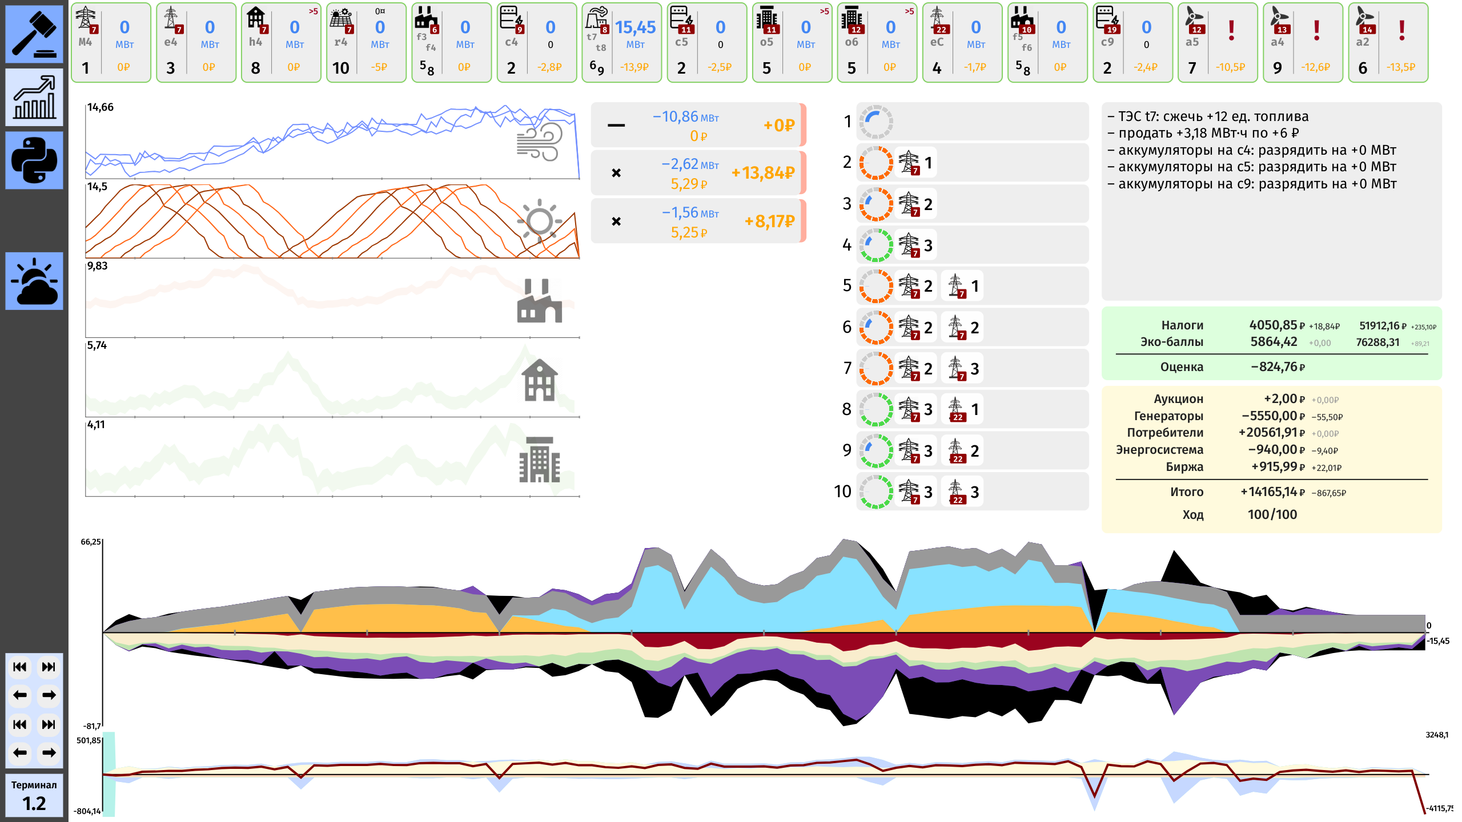Step forward using the upper right arrow
Screen dimensions: 1462x822
(x=49, y=695)
